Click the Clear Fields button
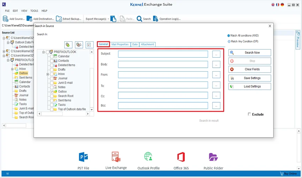 (250, 69)
